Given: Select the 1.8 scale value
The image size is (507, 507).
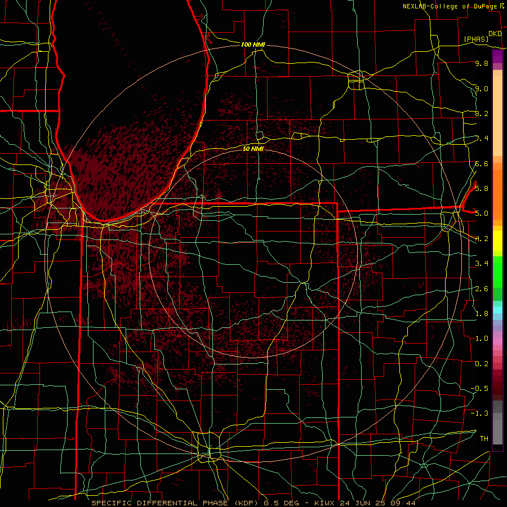Looking at the screenshot, I should 482,313.
